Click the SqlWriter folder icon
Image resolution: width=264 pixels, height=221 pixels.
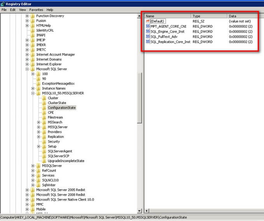tap(38, 185)
